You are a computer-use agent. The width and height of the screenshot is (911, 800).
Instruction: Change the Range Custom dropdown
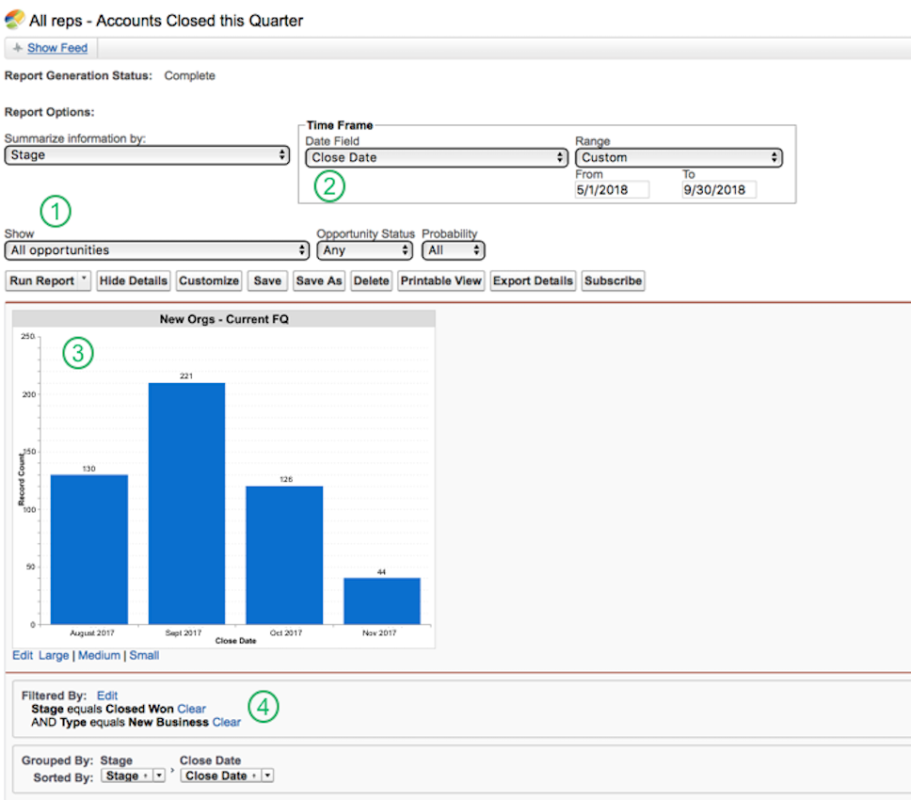(679, 157)
